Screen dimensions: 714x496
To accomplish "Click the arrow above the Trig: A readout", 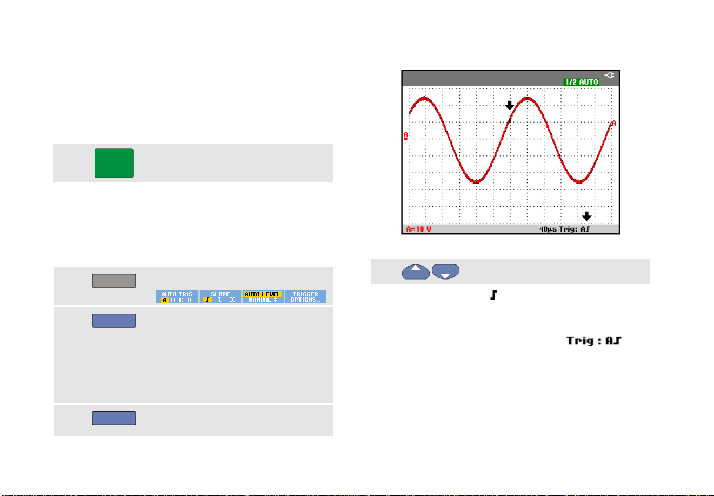I will pyautogui.click(x=586, y=216).
